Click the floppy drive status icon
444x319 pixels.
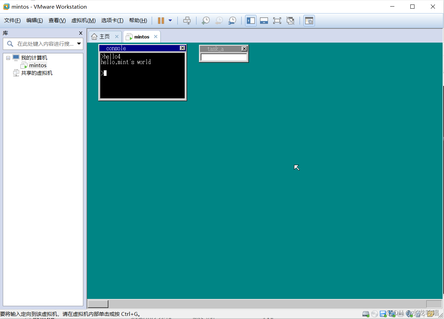383,314
